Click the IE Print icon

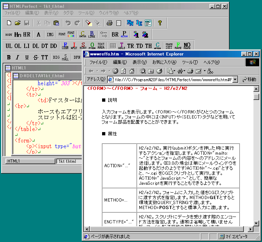[190, 71]
